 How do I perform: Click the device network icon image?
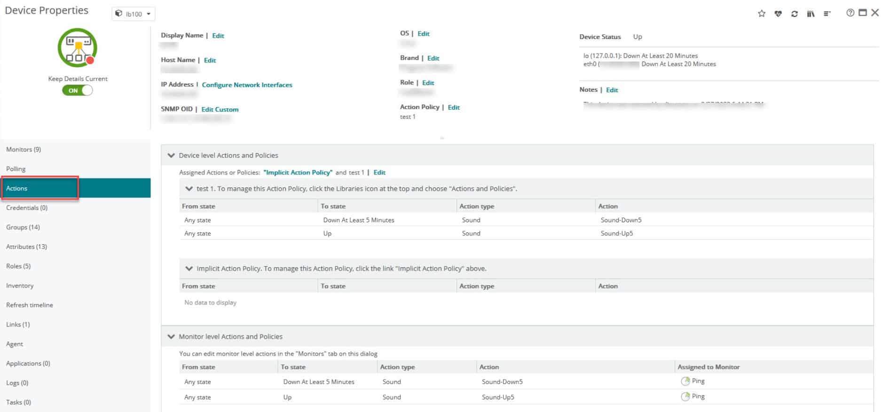pyautogui.click(x=78, y=47)
